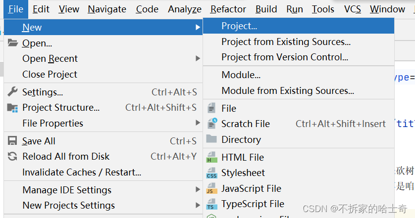
Task: Select the TypeScript File icon
Action: (x=212, y=204)
